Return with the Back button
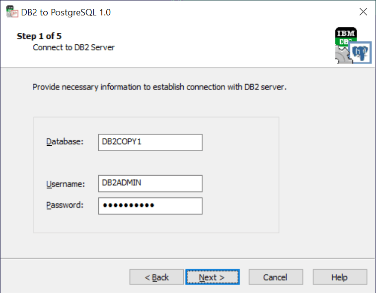Screen dimensions: 376x293 point(156,277)
